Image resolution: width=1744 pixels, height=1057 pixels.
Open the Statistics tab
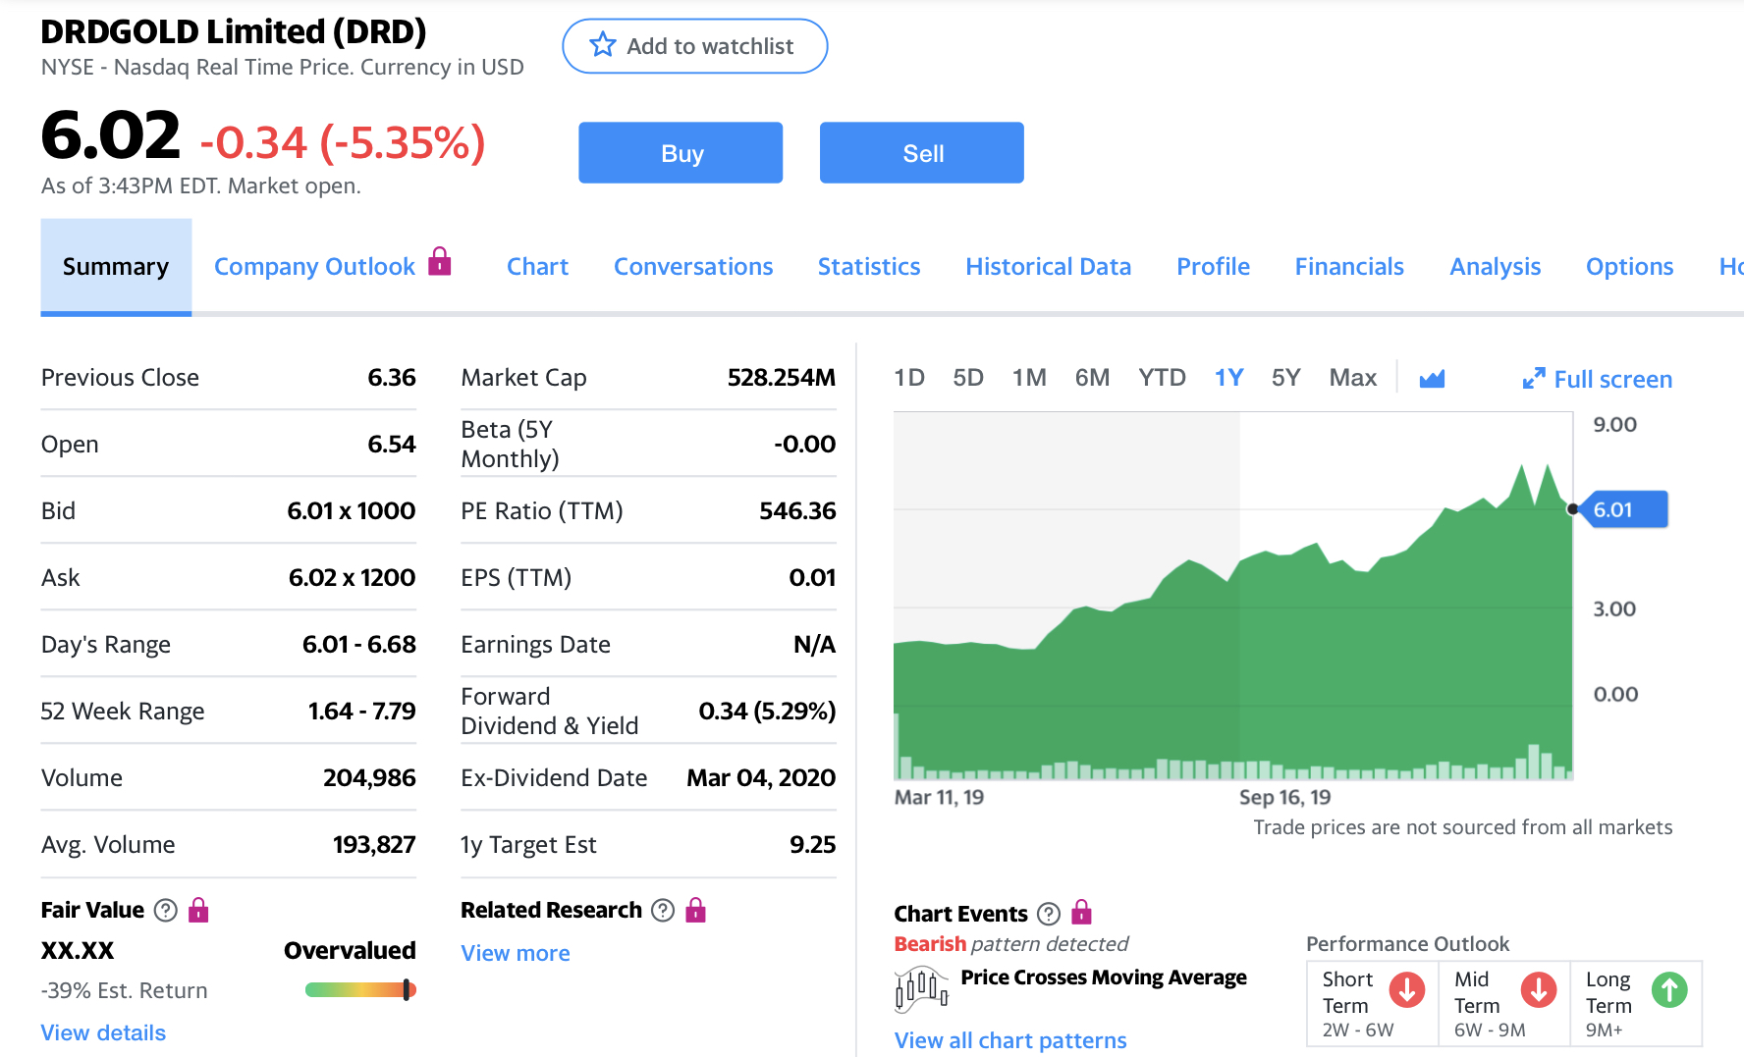click(x=868, y=267)
